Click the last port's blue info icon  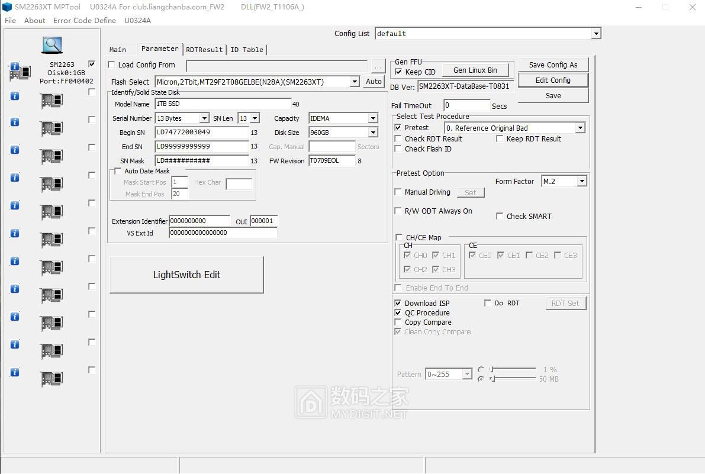click(15, 372)
